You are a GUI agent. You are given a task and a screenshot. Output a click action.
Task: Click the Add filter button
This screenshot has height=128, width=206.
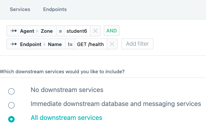137,44
